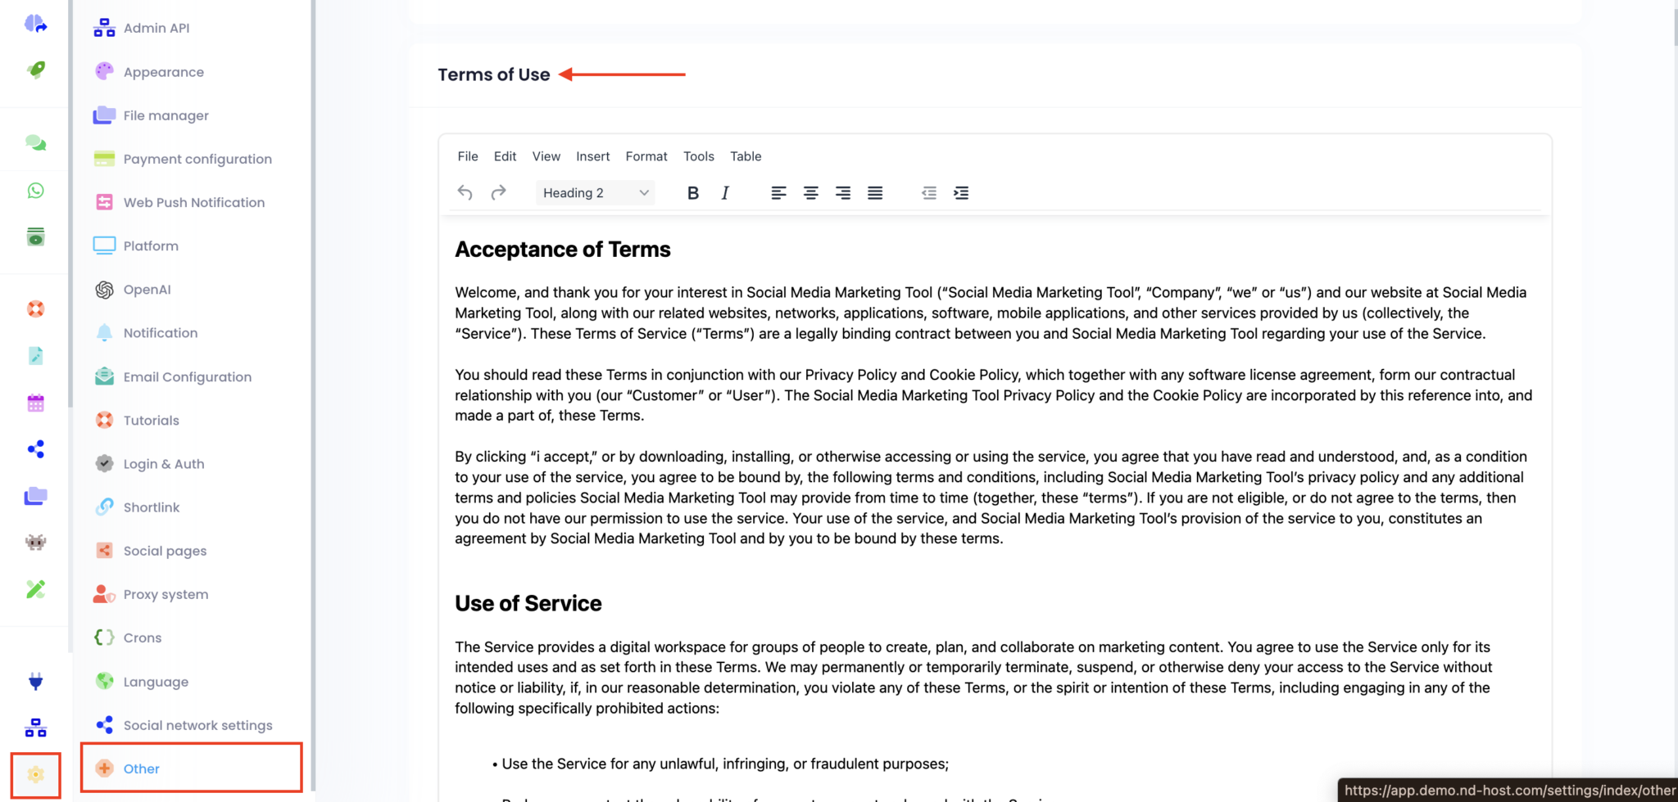Click the blue share nodes icon in left rail
Screen dimensions: 1678x802
click(35, 449)
